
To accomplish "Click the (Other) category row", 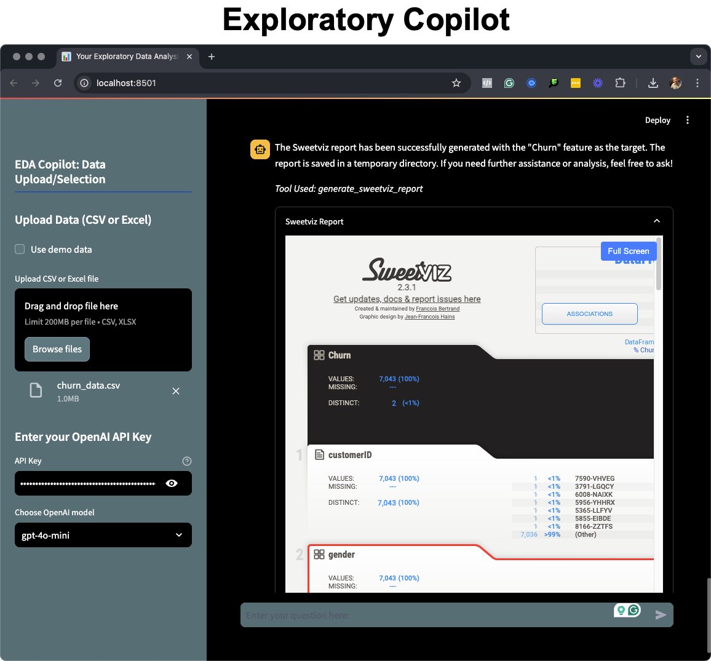I will [x=582, y=534].
